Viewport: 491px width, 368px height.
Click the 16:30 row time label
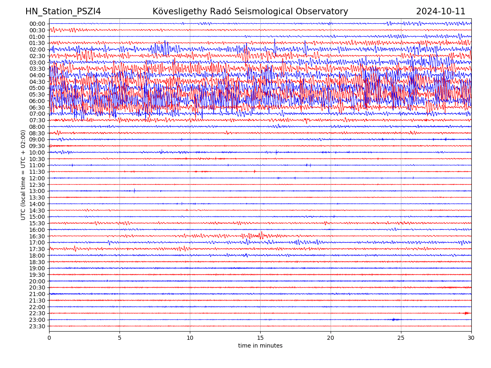[x=37, y=236]
